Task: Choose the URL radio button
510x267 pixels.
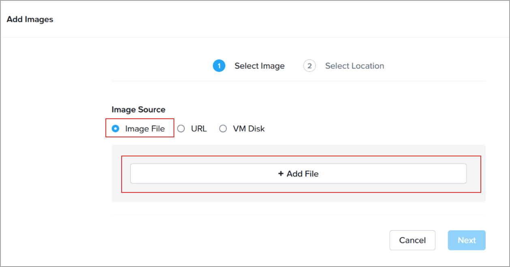Action: (181, 129)
